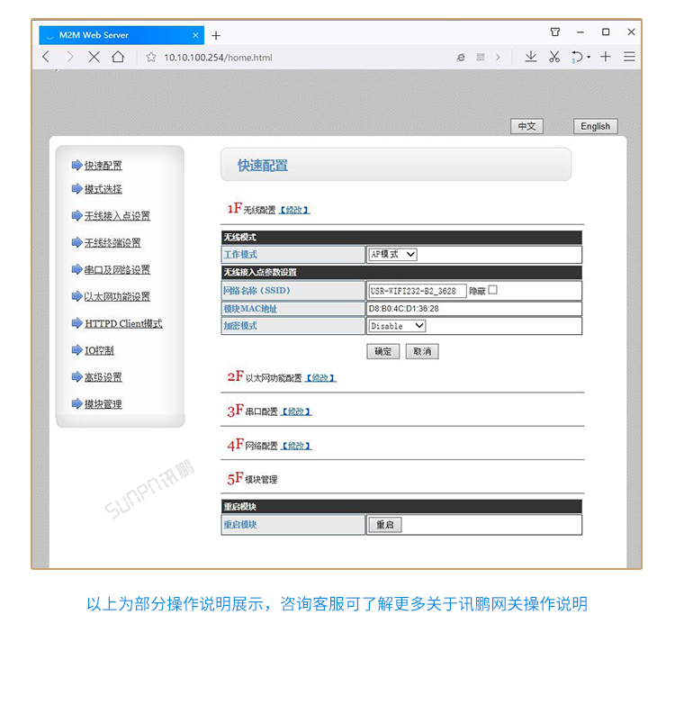Open the browser hamburger menu
The image size is (675, 714).
629,57
